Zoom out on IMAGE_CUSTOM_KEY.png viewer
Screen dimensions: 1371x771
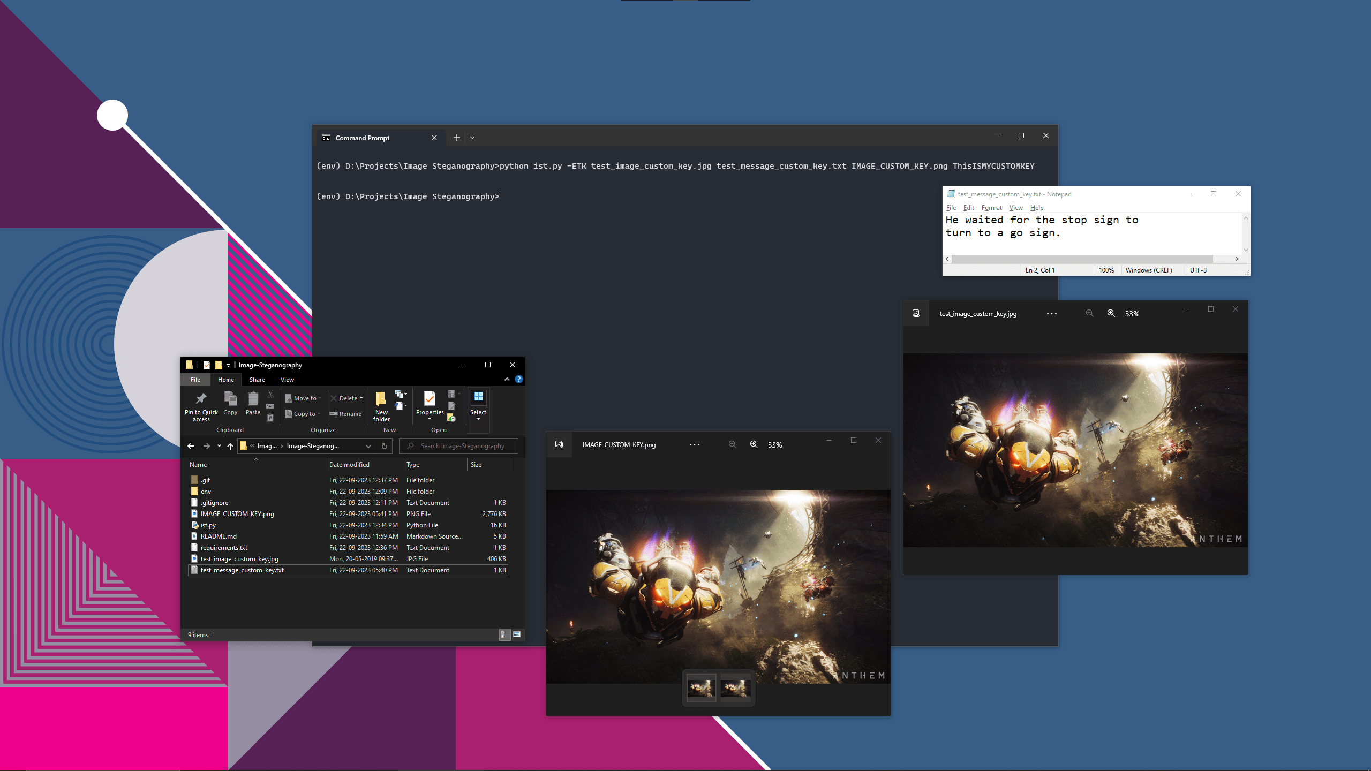732,444
